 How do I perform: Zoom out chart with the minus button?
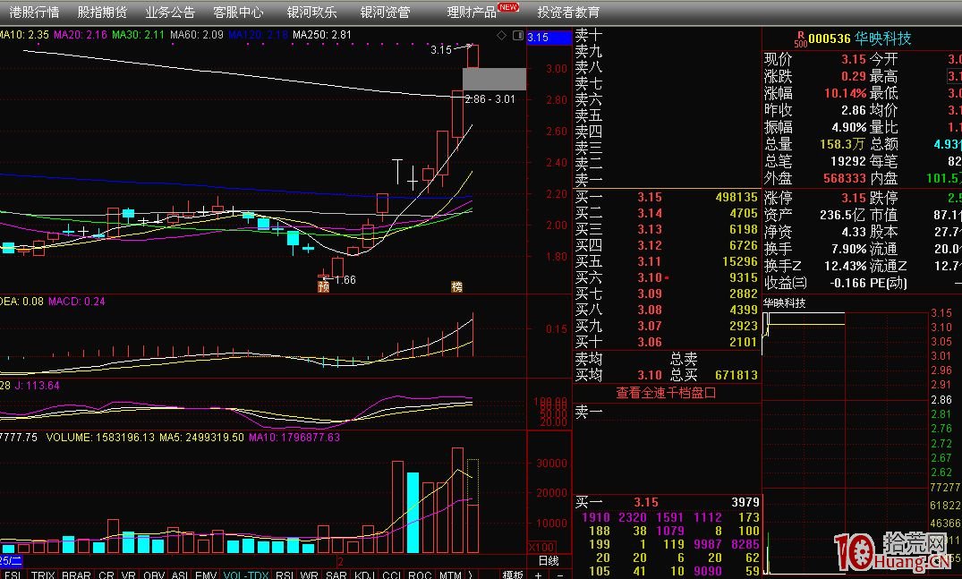point(559,575)
